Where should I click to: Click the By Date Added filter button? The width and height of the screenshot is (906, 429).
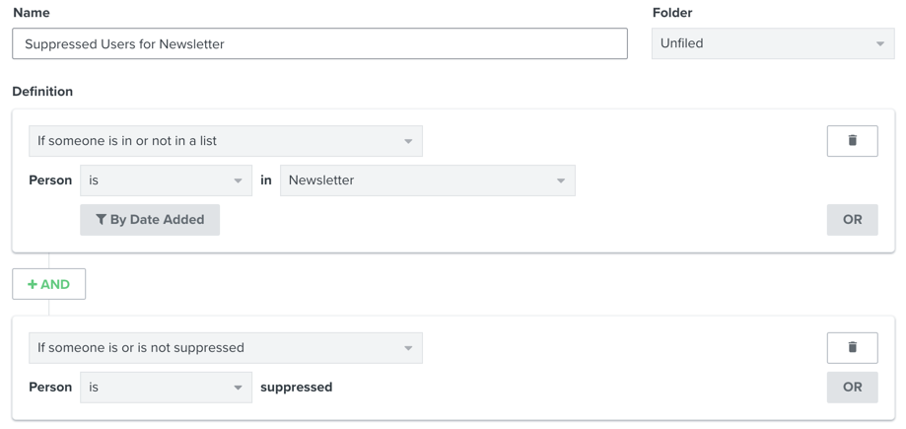[x=150, y=220]
